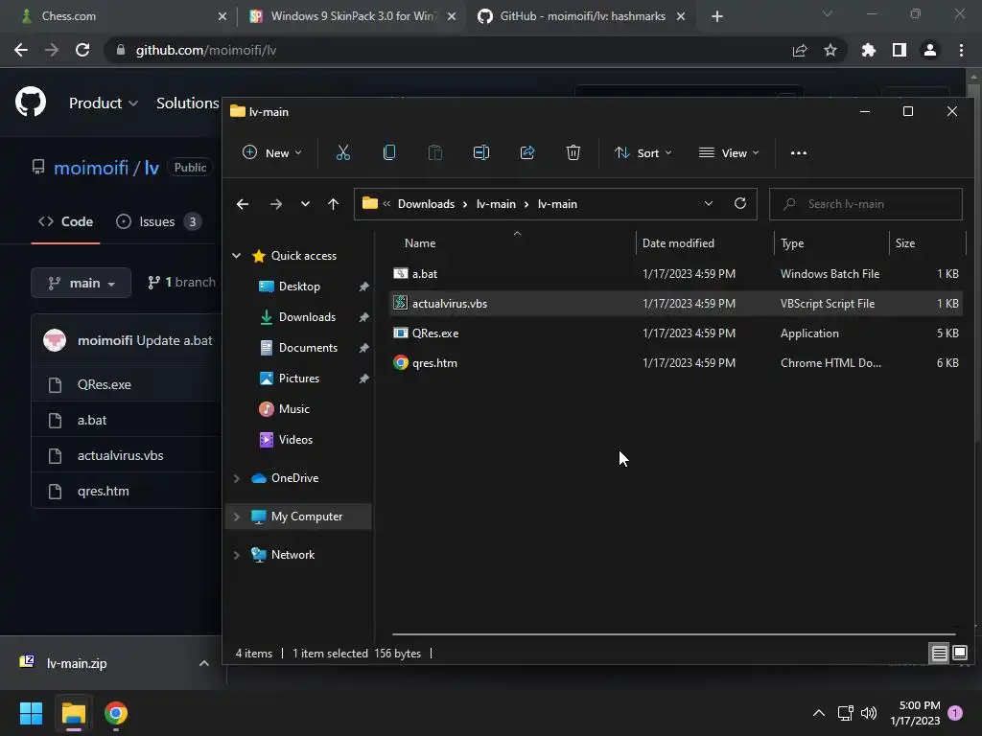Bookmark this page with the star icon

click(x=830, y=50)
